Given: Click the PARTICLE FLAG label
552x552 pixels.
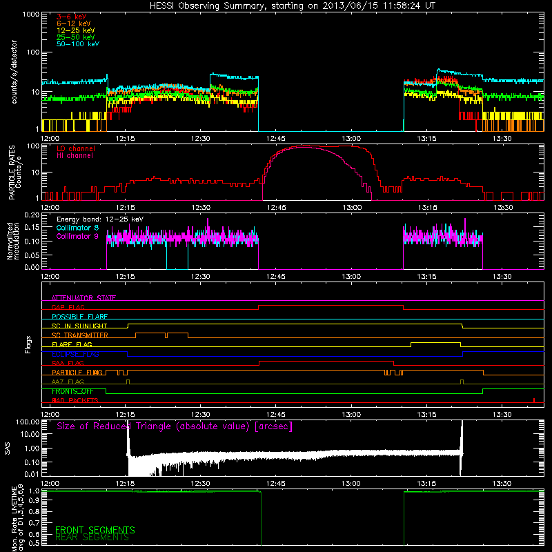Looking at the screenshot, I should 77,373.
